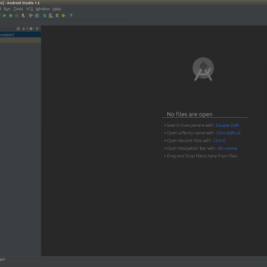Viewport: 267px width, 267px height.
Task: Click 'Android Studio 1.5' in the title bar
Action: tap(23, 3)
